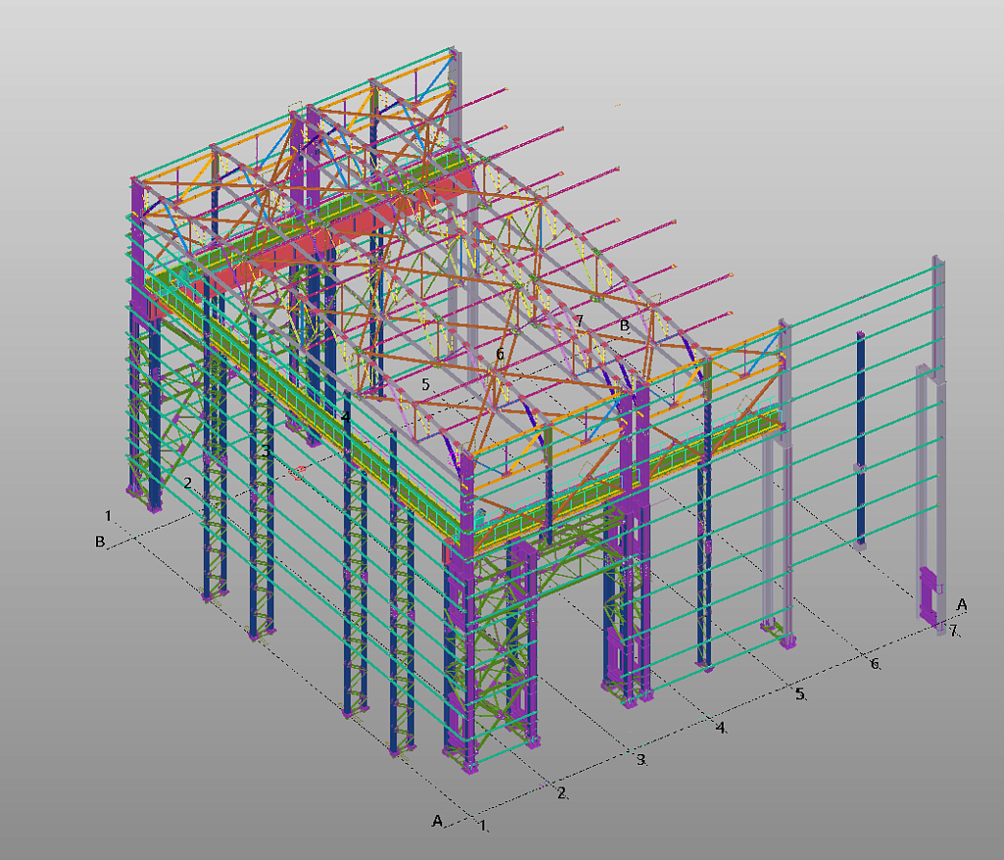This screenshot has height=860, width=1004.
Task: Select grid label 3 along the B axis
Action: pyautogui.click(x=266, y=450)
